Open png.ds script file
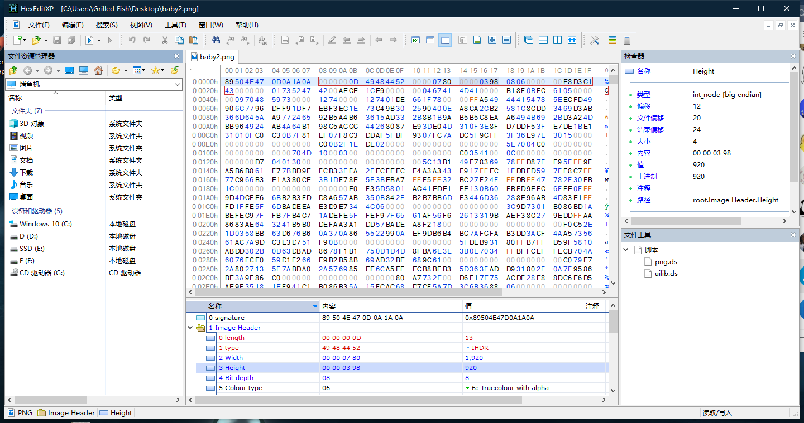The height and width of the screenshot is (423, 804). 666,261
